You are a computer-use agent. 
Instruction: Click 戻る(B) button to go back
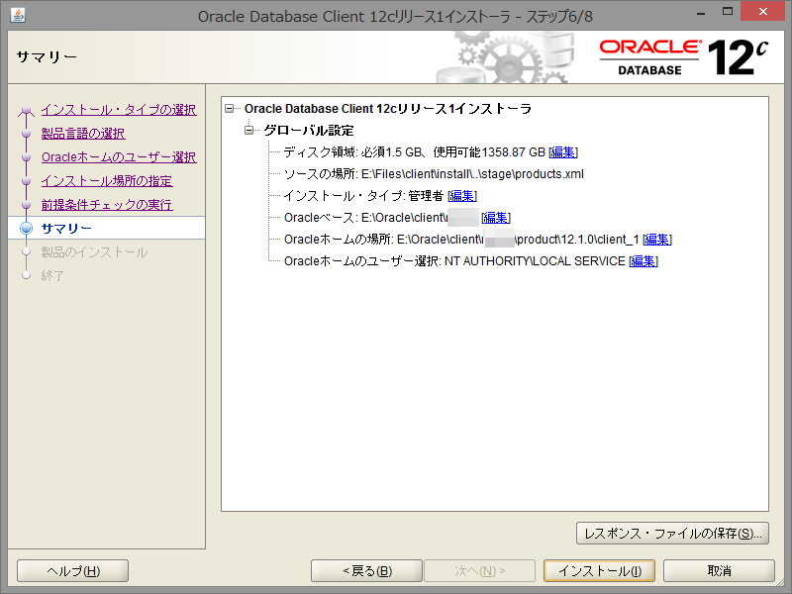click(366, 571)
